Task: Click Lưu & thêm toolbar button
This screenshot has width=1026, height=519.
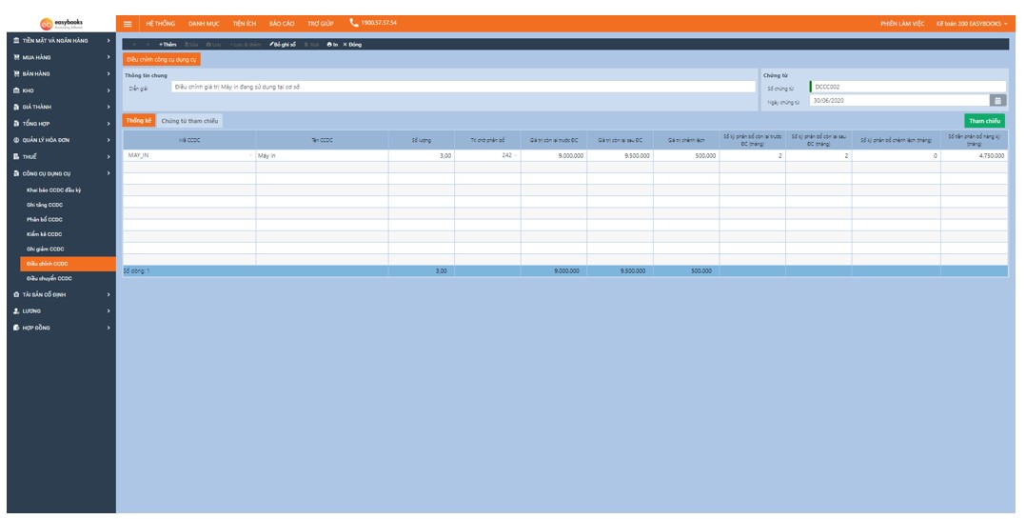Action: 246,45
